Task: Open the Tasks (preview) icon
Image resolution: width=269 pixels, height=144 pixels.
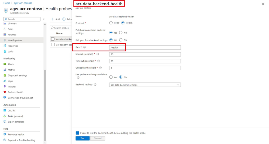Action: point(5,116)
